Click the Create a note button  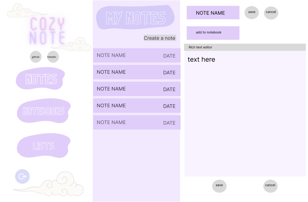[x=160, y=38]
